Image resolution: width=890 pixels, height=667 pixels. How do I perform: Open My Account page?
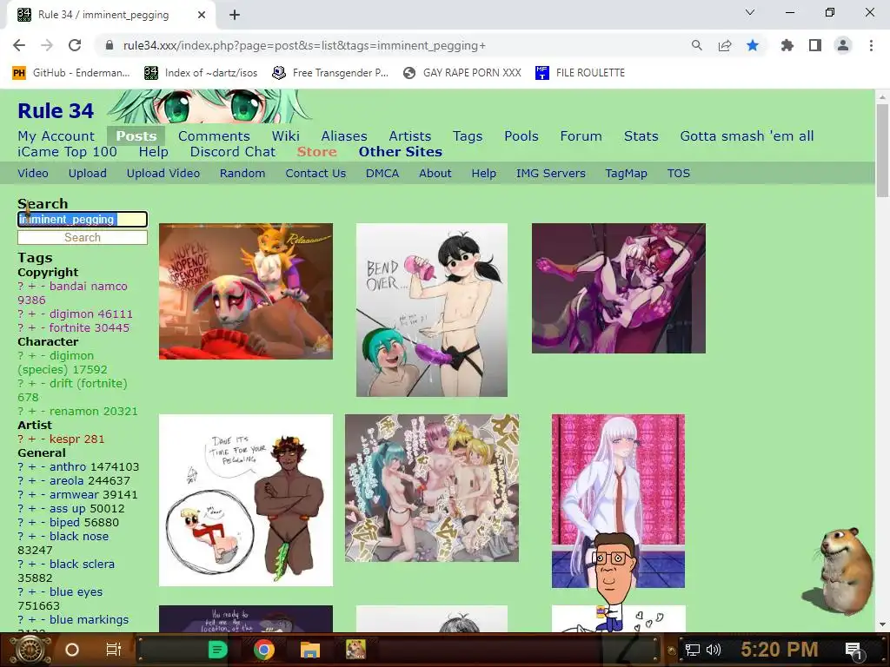[x=56, y=136]
